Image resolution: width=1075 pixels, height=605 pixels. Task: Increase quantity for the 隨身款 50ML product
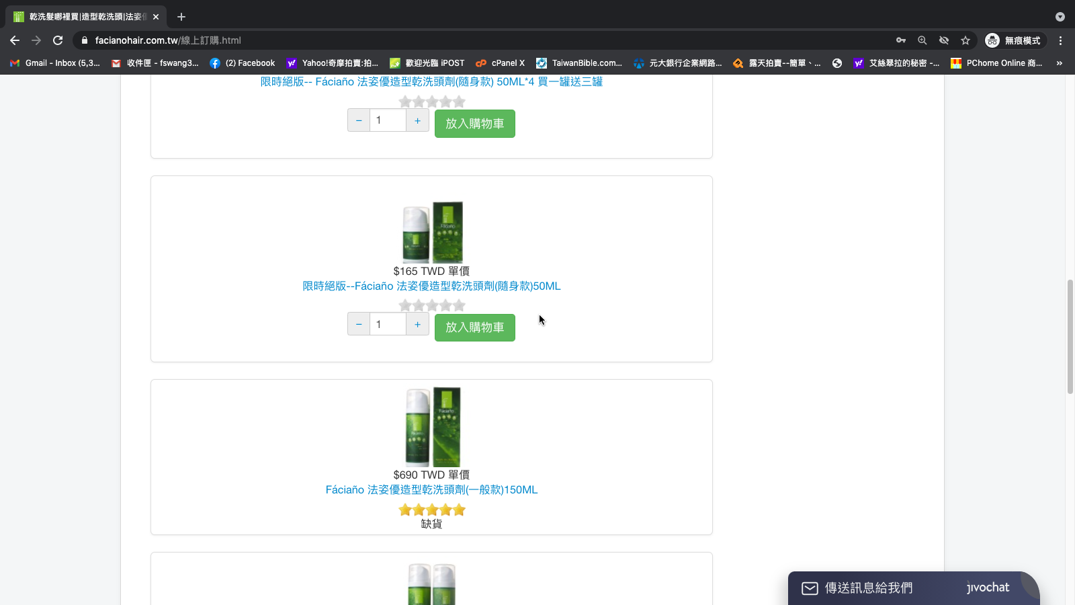coord(418,324)
